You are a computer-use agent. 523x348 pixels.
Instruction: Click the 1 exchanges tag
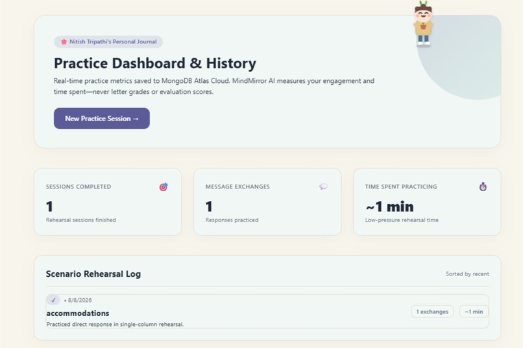[432, 312]
